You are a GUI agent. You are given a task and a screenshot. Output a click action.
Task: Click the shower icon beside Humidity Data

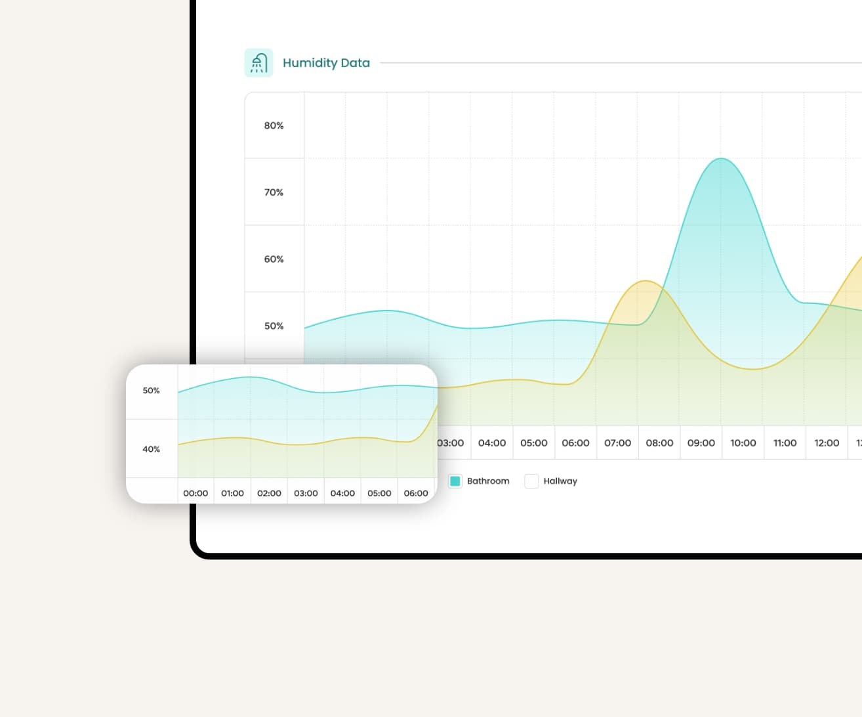(258, 63)
